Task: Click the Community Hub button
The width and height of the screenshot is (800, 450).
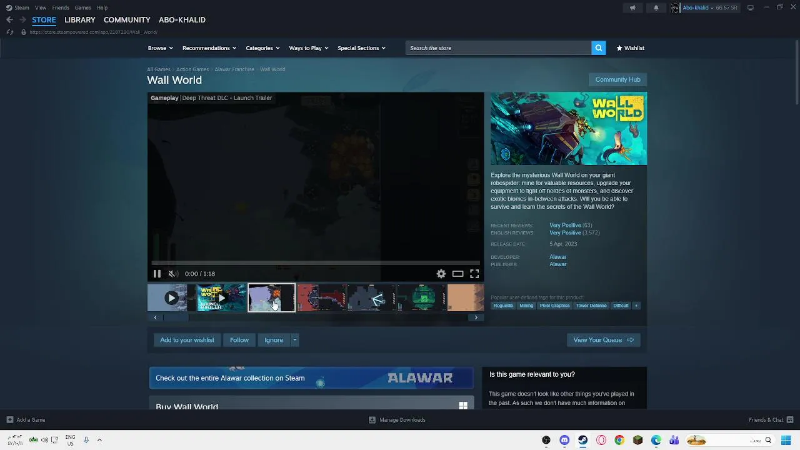Action: [617, 79]
